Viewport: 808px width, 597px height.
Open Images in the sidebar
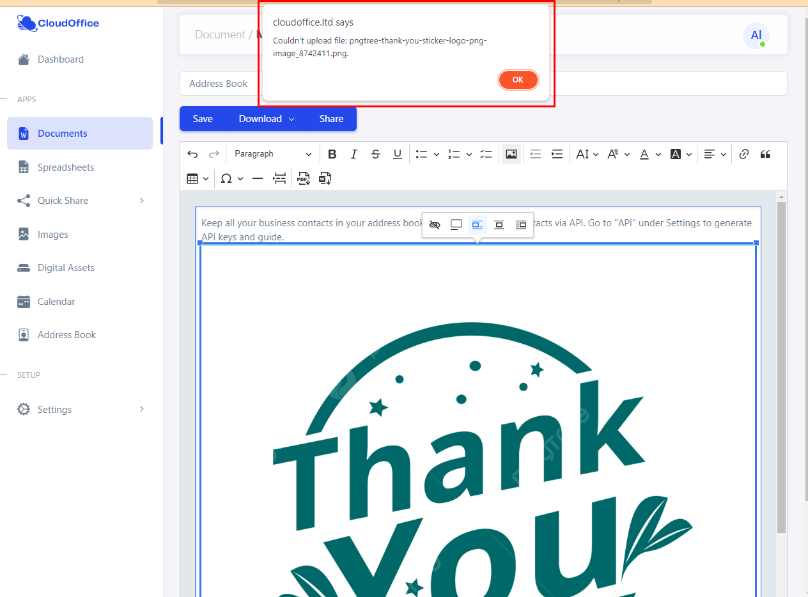coord(53,235)
